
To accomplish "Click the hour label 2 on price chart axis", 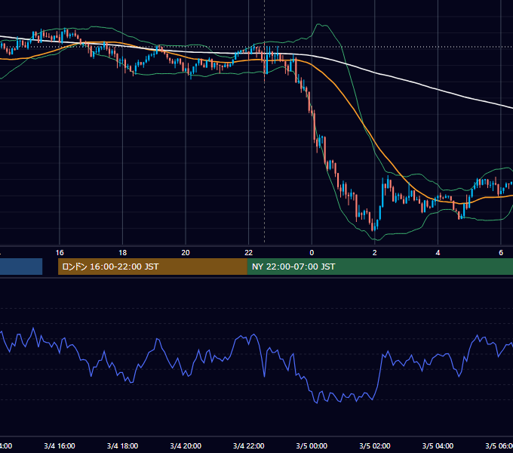I will point(375,253).
